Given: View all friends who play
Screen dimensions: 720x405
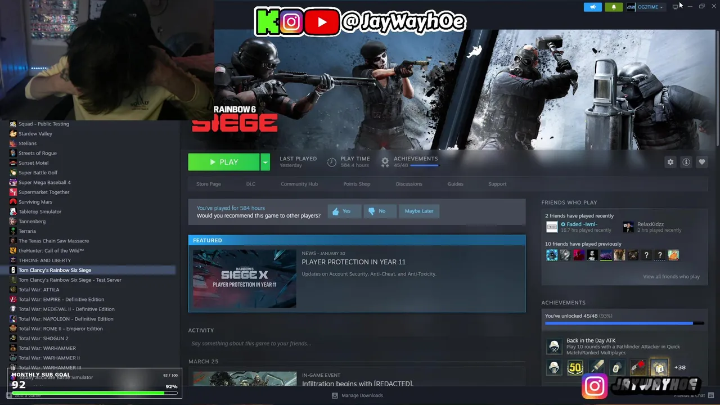Looking at the screenshot, I should pos(671,277).
